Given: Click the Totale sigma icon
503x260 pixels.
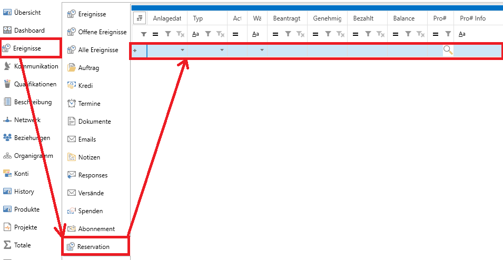Looking at the screenshot, I should click(x=7, y=245).
